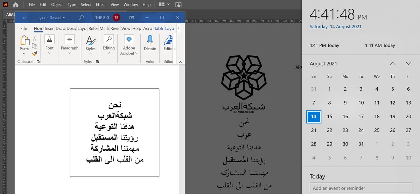Viewport: 420px width, 194px height.
Task: Open the Word File tab
Action: point(23,29)
